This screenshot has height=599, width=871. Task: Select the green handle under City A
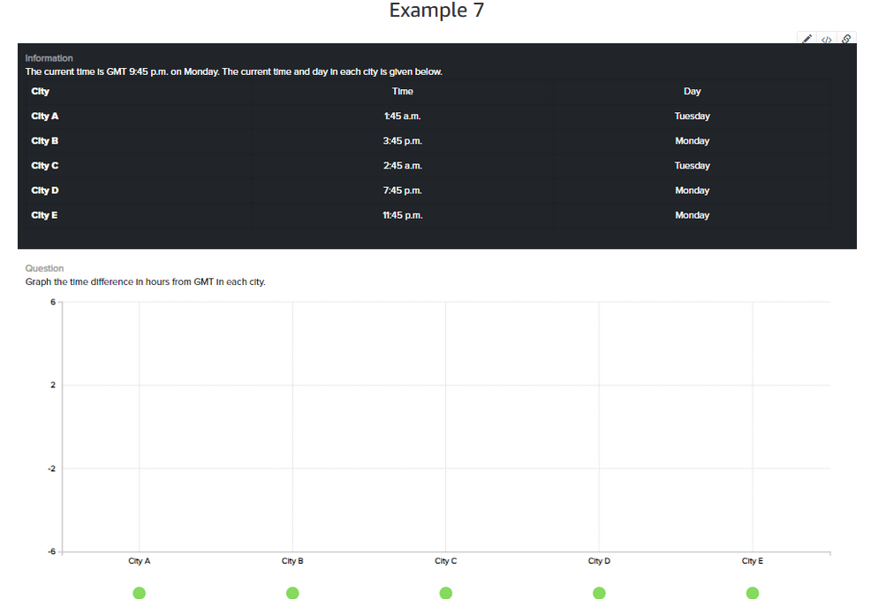[x=140, y=593]
